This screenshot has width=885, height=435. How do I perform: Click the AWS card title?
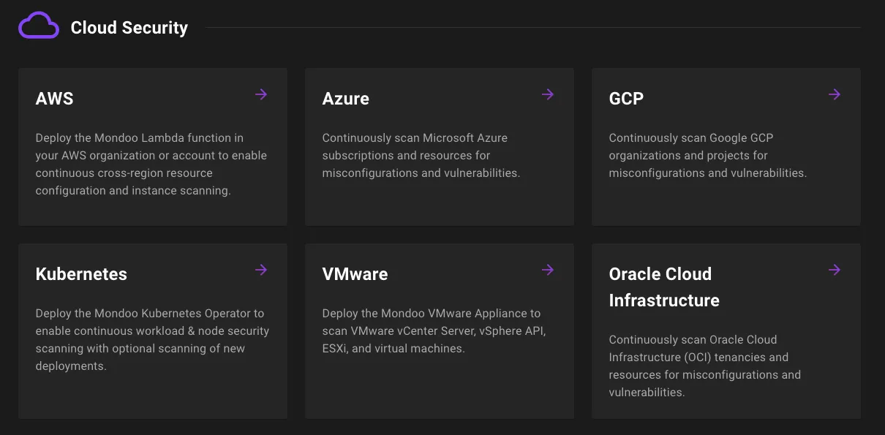[x=54, y=98]
